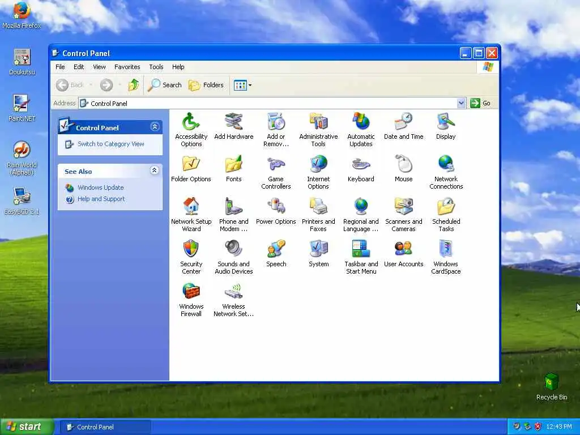Open Windows Firewall icon
Viewport: 580px width, 435px height.
coord(191,300)
